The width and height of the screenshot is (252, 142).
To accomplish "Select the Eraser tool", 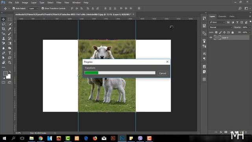I will pos(4,43).
